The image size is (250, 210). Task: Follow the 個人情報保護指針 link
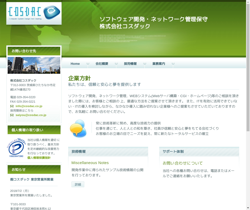[39, 158]
